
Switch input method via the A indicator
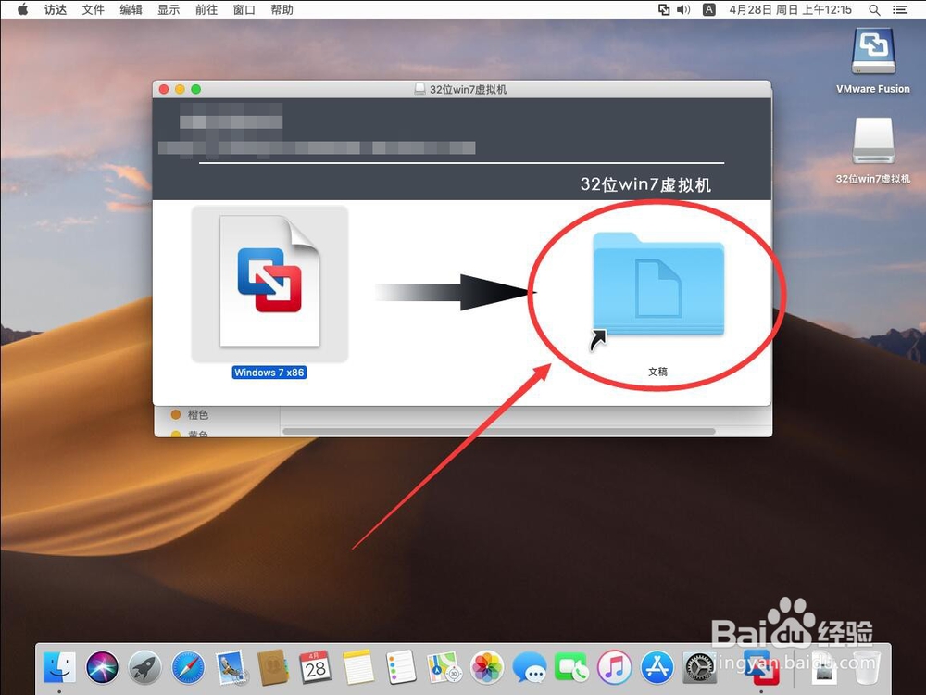click(x=708, y=10)
